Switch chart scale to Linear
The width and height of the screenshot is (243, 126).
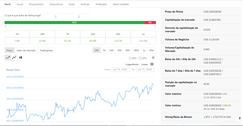145,64
